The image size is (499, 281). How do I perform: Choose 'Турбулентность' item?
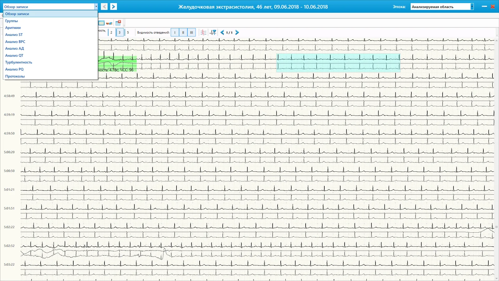51,62
